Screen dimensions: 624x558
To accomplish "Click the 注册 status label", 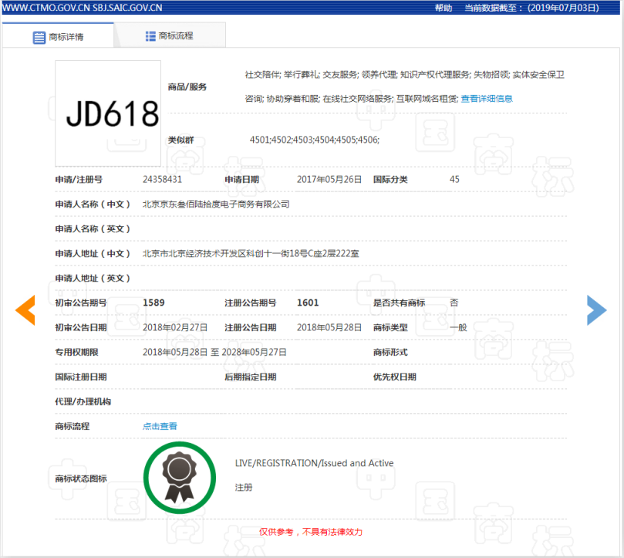I will coord(244,488).
